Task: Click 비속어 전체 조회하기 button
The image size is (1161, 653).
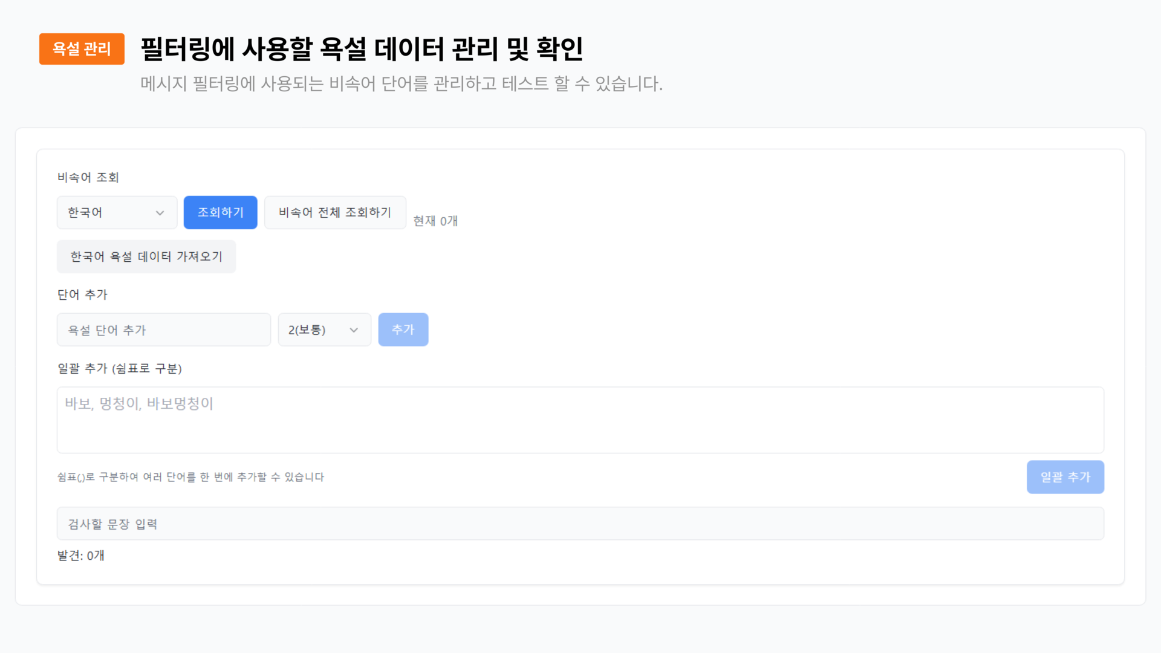Action: [x=334, y=212]
